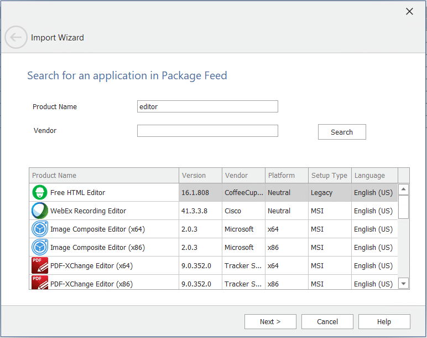Select the Image Composite Editor (x86) icon
The image size is (427, 338).
[x=40, y=248]
